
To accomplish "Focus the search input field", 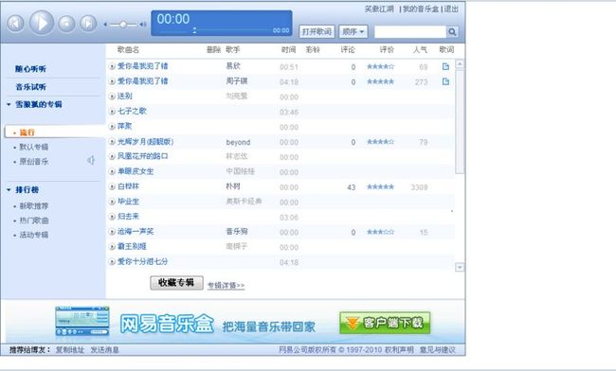I will 410,32.
